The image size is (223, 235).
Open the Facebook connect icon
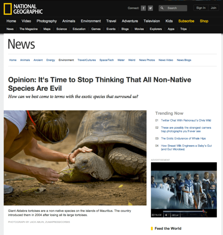[x=143, y=8]
